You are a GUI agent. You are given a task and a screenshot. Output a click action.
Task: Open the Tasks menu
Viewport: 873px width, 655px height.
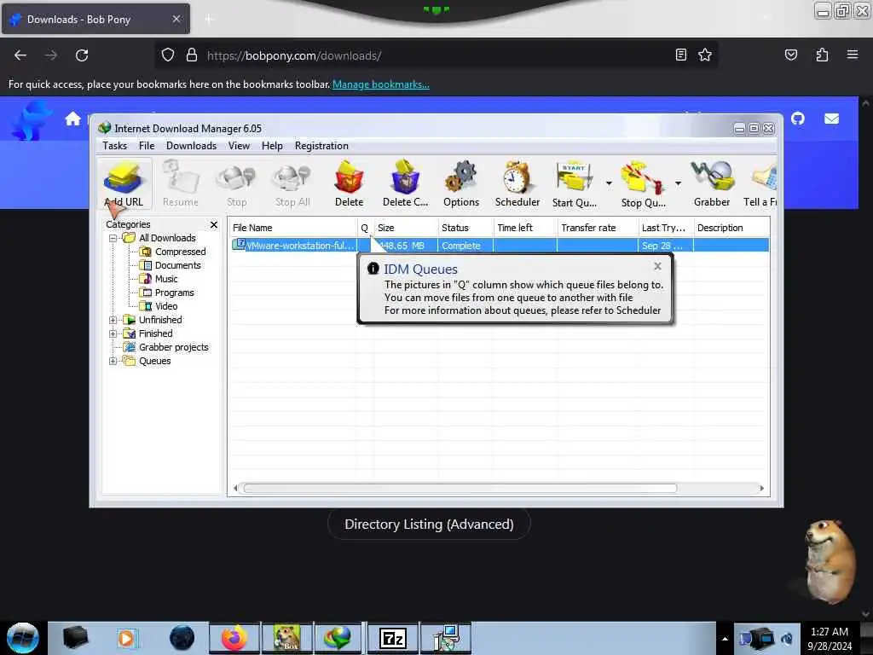115,145
